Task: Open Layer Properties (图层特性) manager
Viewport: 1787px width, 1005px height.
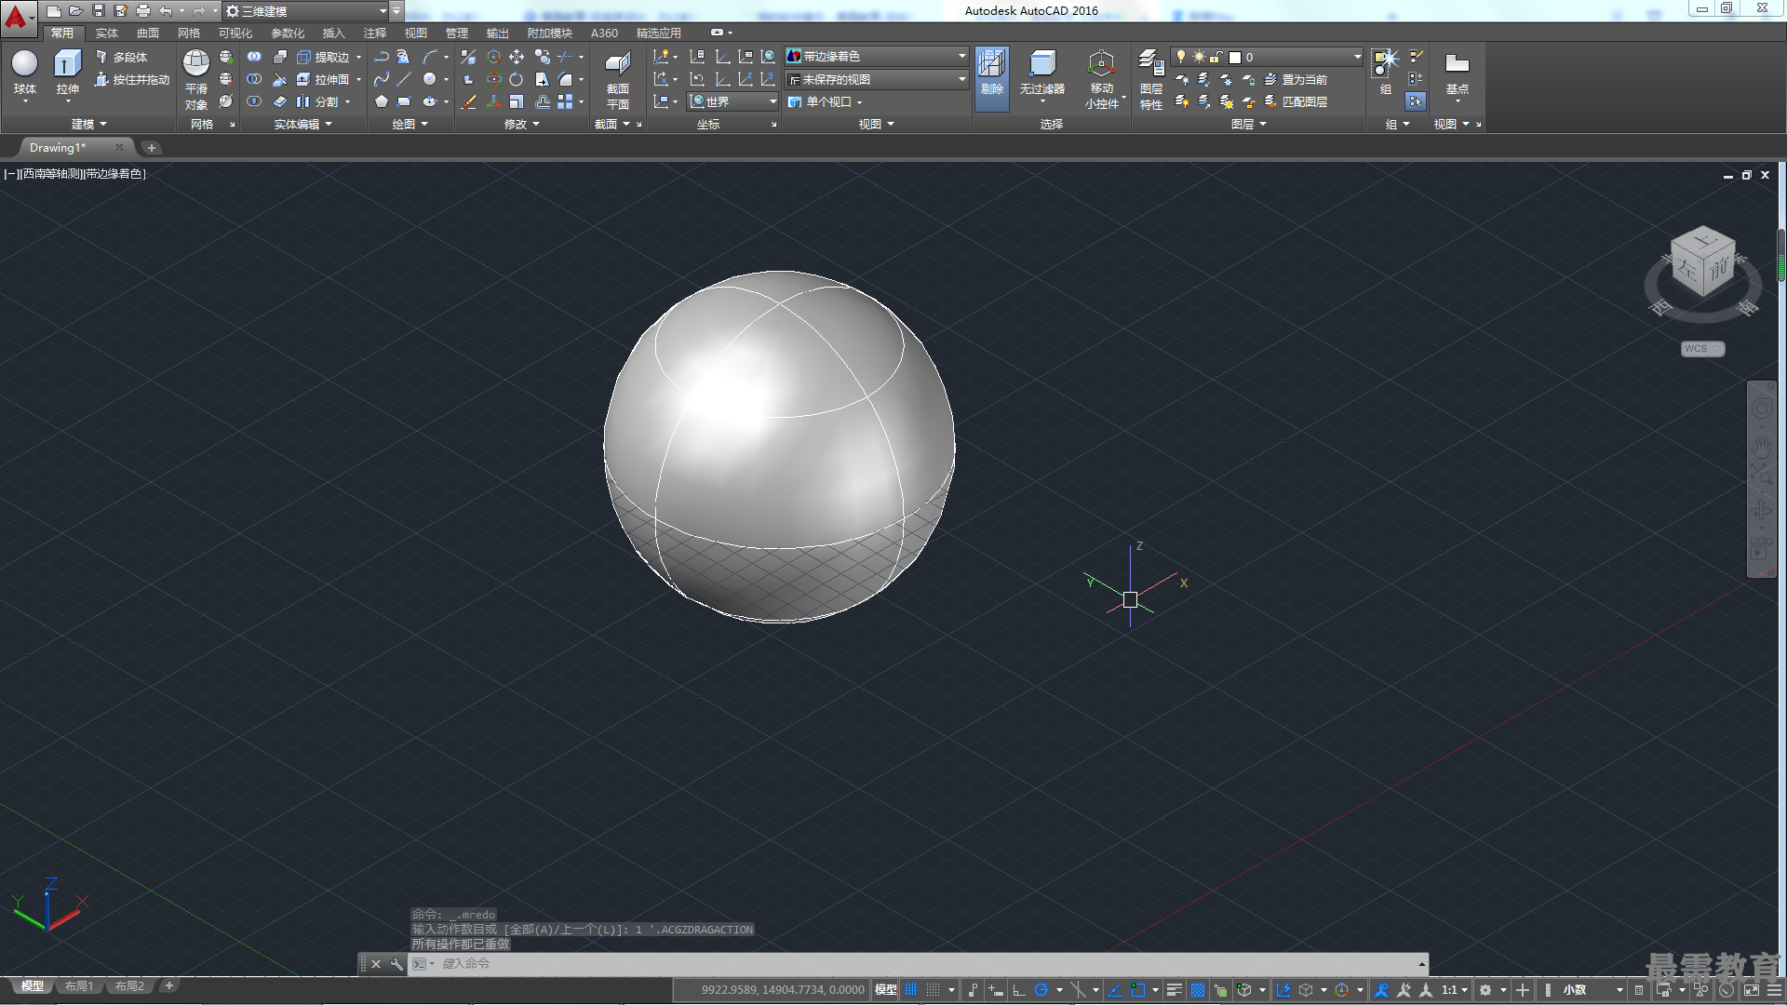Action: 1151,79
